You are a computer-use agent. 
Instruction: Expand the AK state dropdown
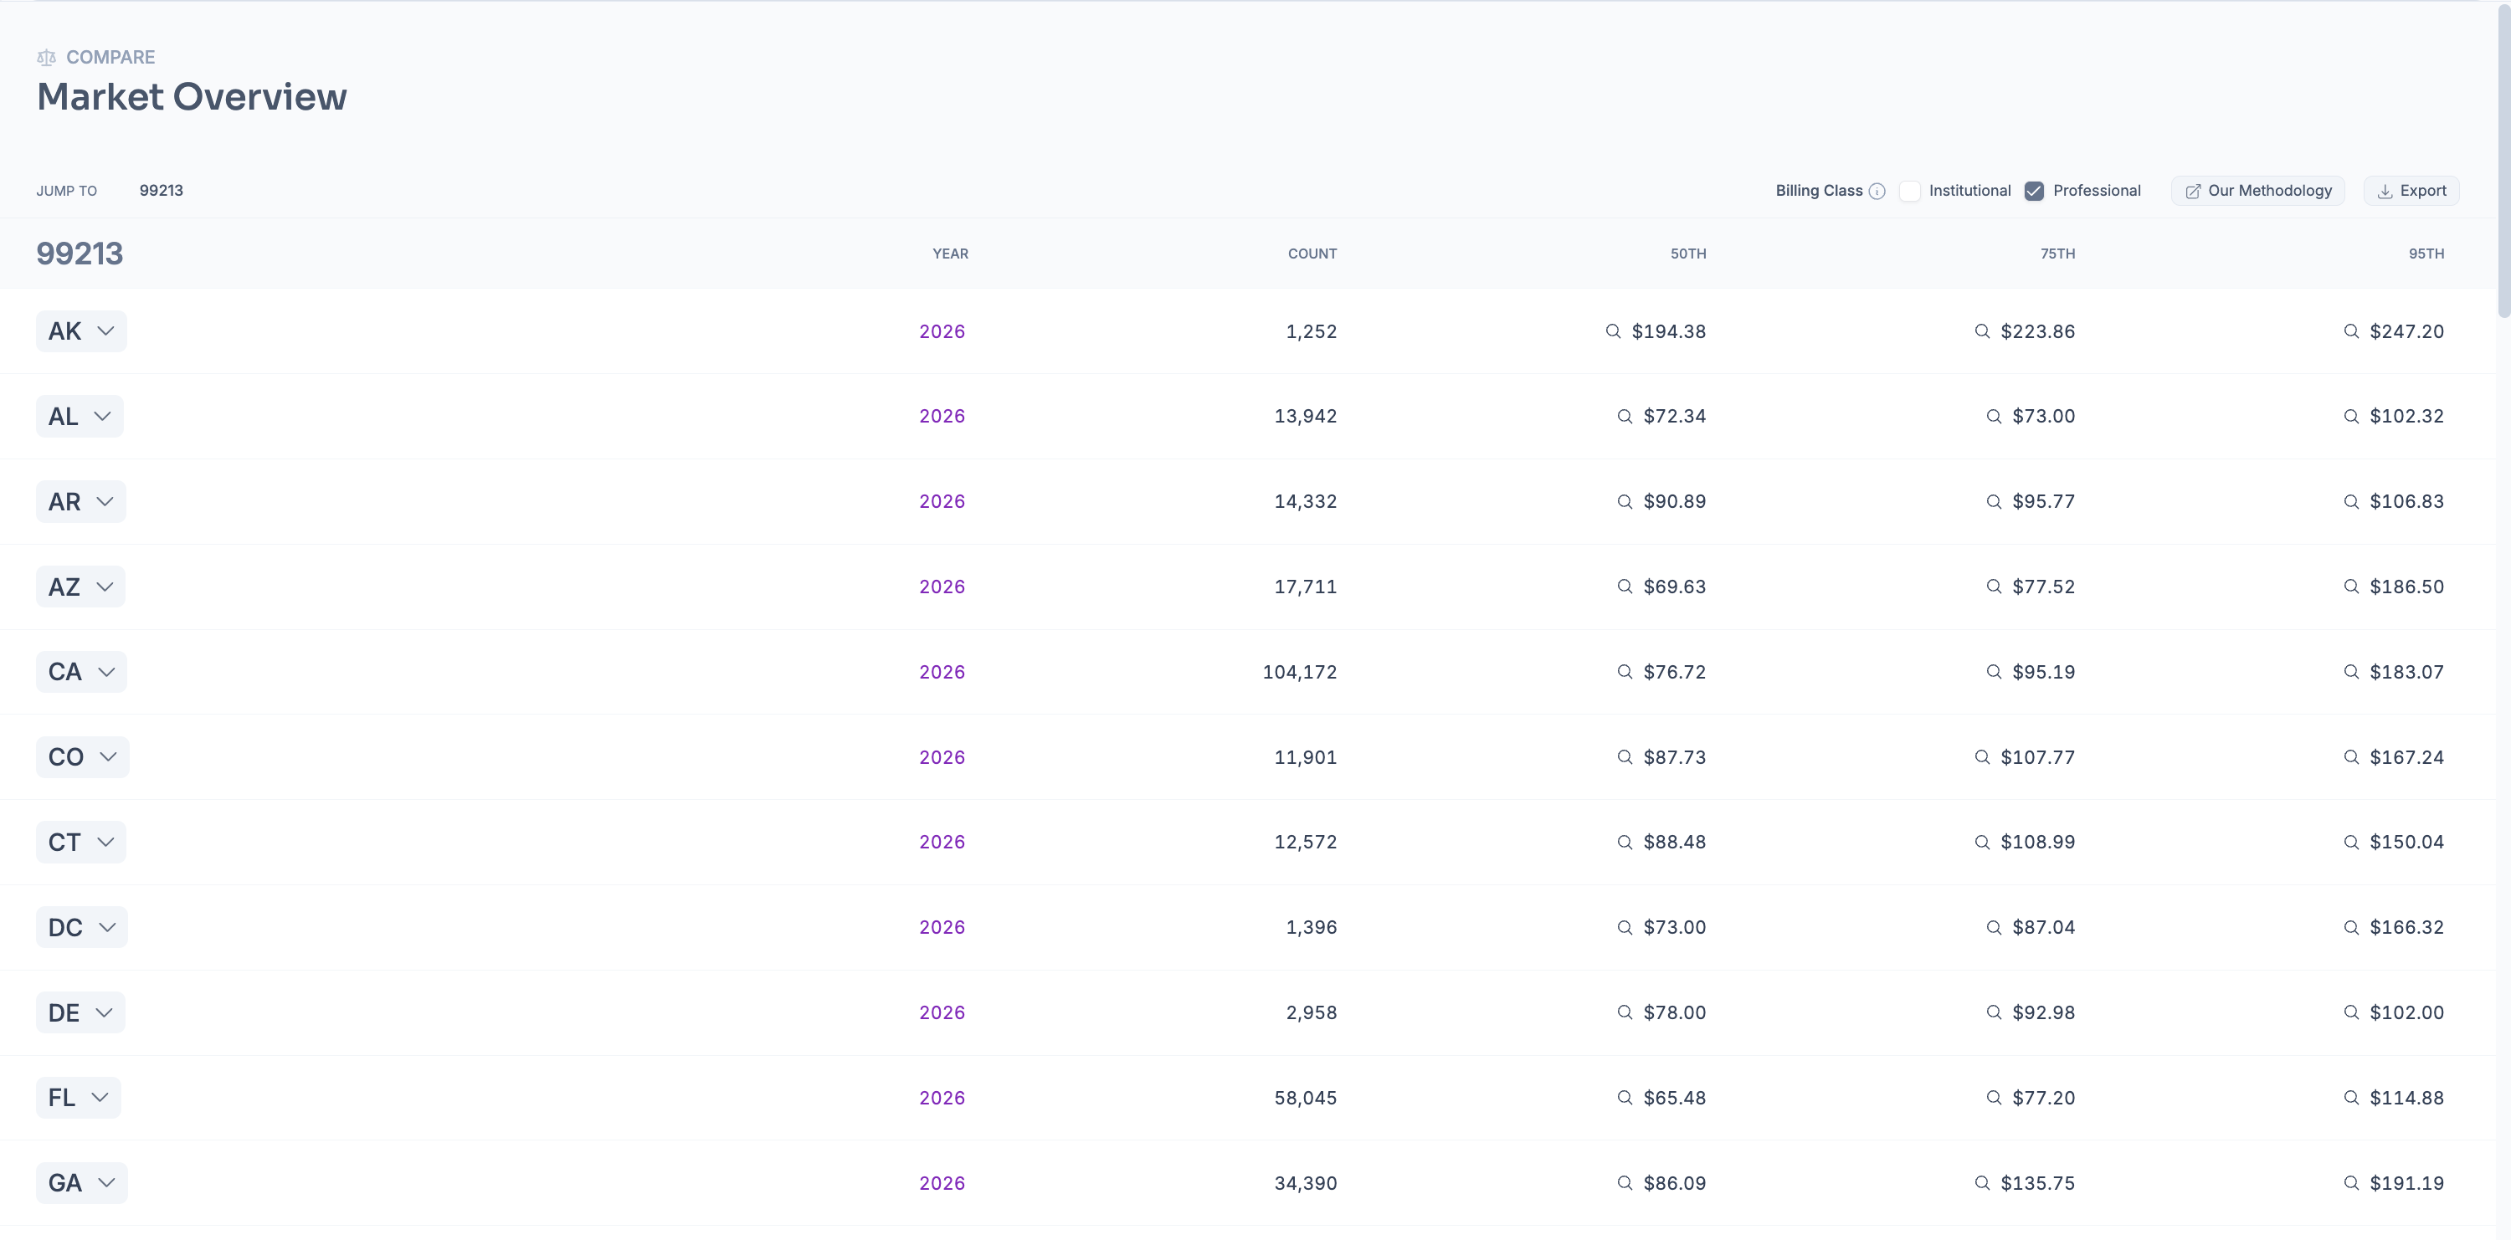[81, 331]
